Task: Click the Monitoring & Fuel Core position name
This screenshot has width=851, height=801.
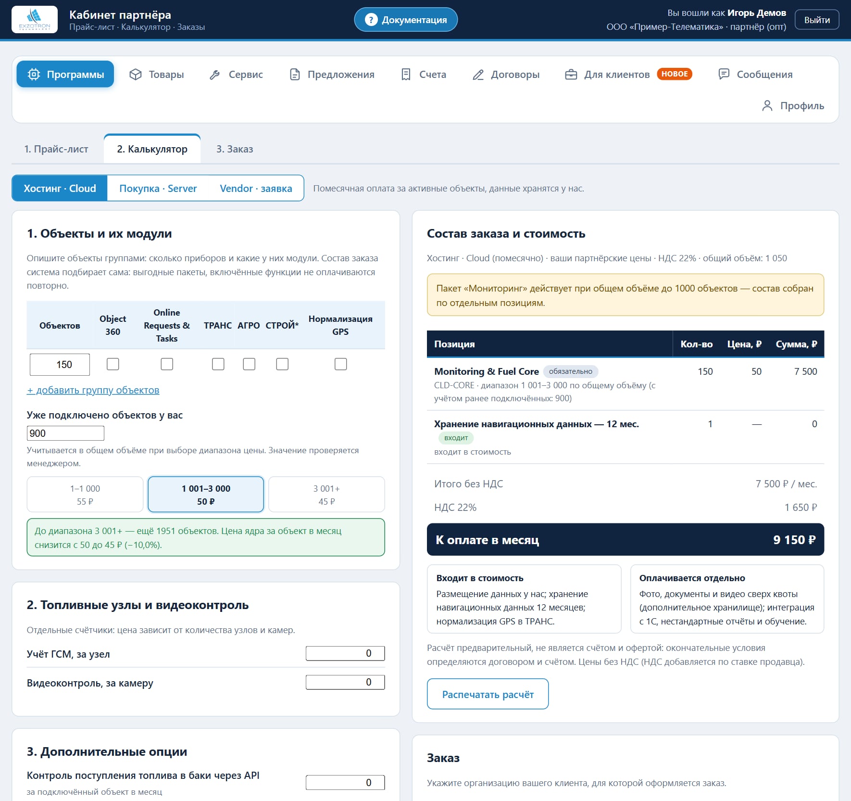Action: [486, 371]
